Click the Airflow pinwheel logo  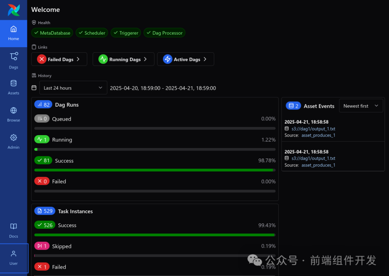pos(14,10)
